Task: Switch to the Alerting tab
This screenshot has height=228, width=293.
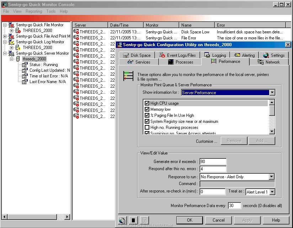Action: [244, 55]
